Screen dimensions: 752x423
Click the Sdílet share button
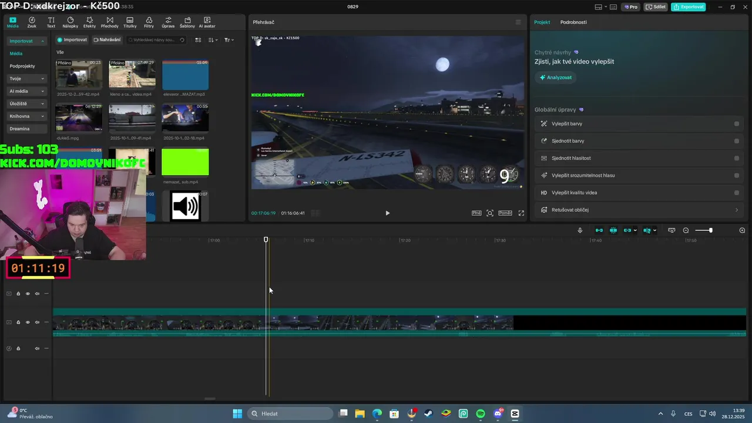pyautogui.click(x=656, y=7)
